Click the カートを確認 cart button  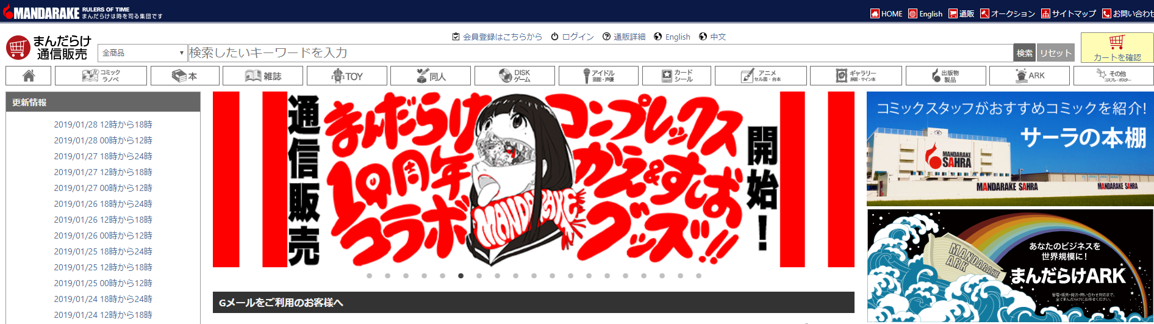(x=1117, y=48)
